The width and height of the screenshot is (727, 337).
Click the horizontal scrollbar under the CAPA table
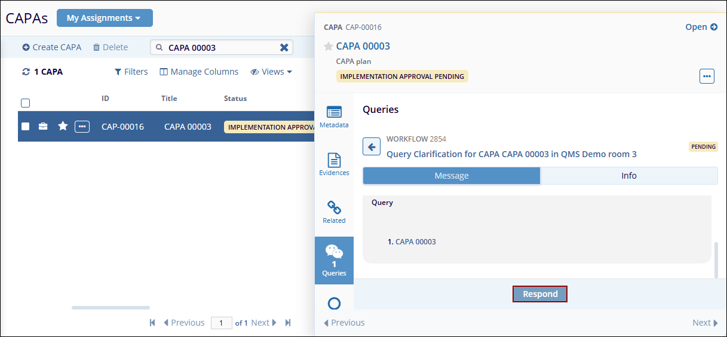coord(111,308)
